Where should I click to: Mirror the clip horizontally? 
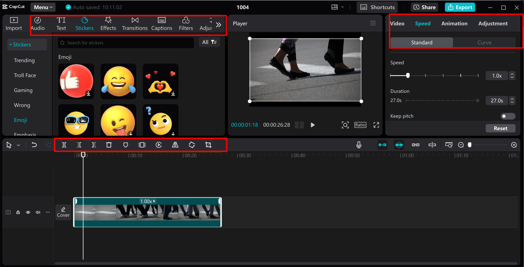click(175, 145)
